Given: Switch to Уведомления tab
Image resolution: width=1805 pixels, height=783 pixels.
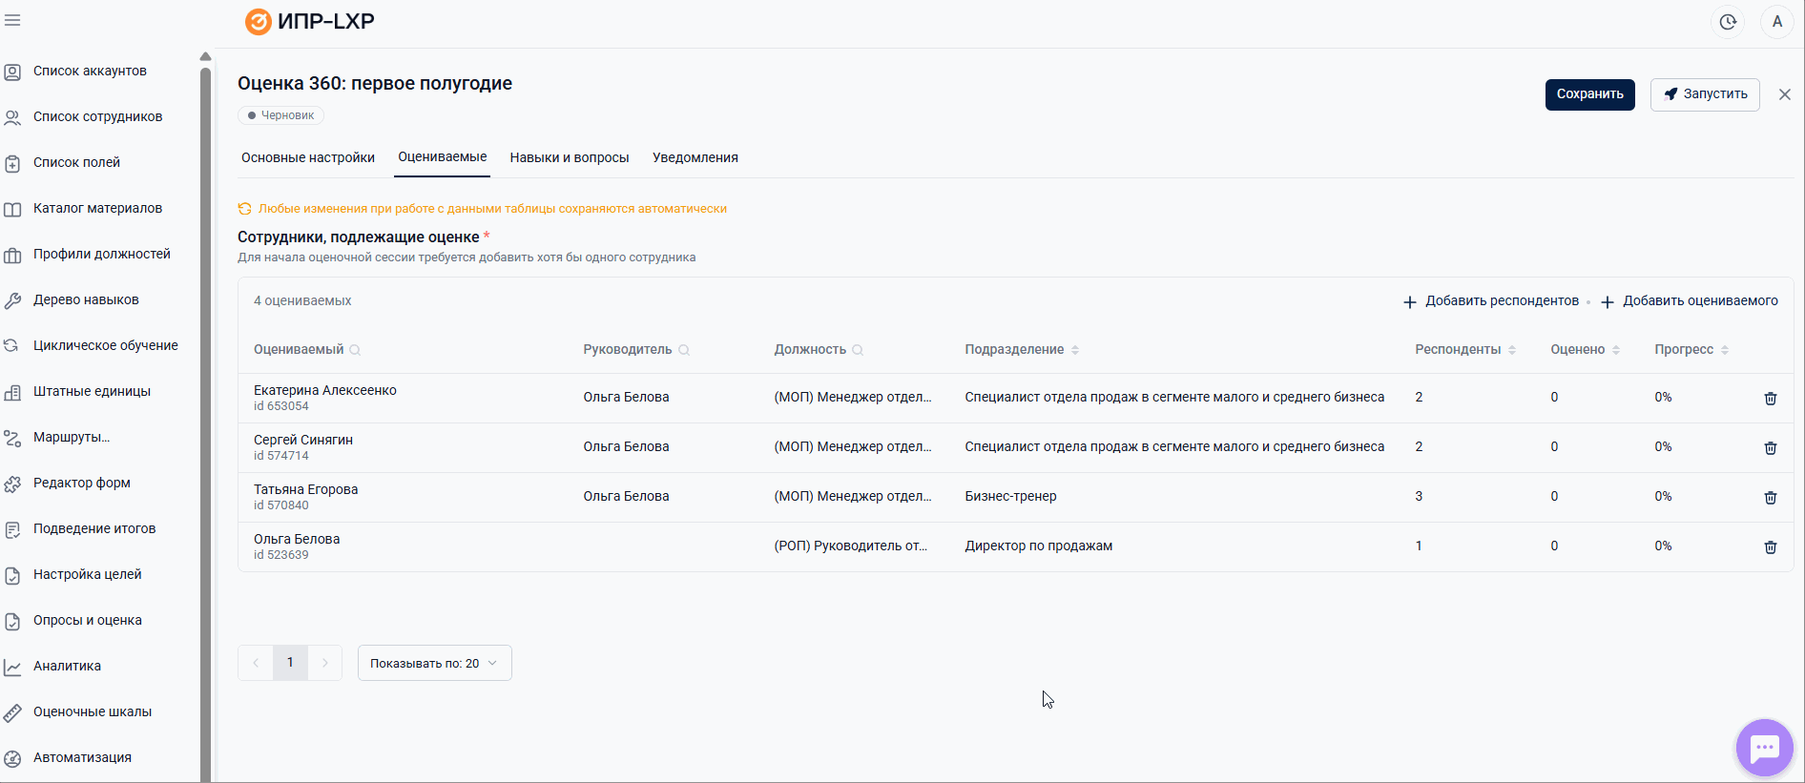Looking at the screenshot, I should pyautogui.click(x=695, y=157).
